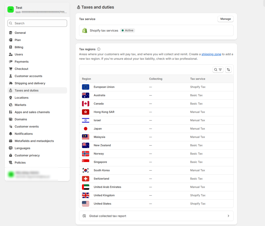Click the Canada flag icon

86,104
